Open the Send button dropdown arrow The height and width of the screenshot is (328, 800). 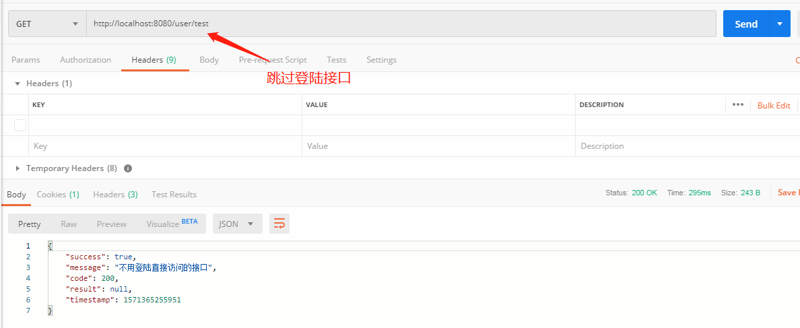pos(780,24)
